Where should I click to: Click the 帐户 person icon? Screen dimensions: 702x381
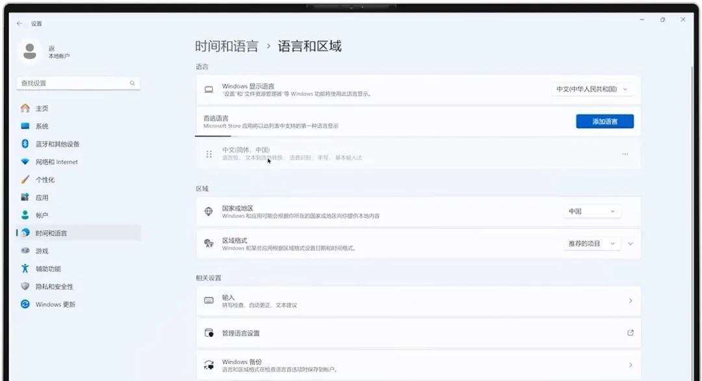(x=25, y=215)
